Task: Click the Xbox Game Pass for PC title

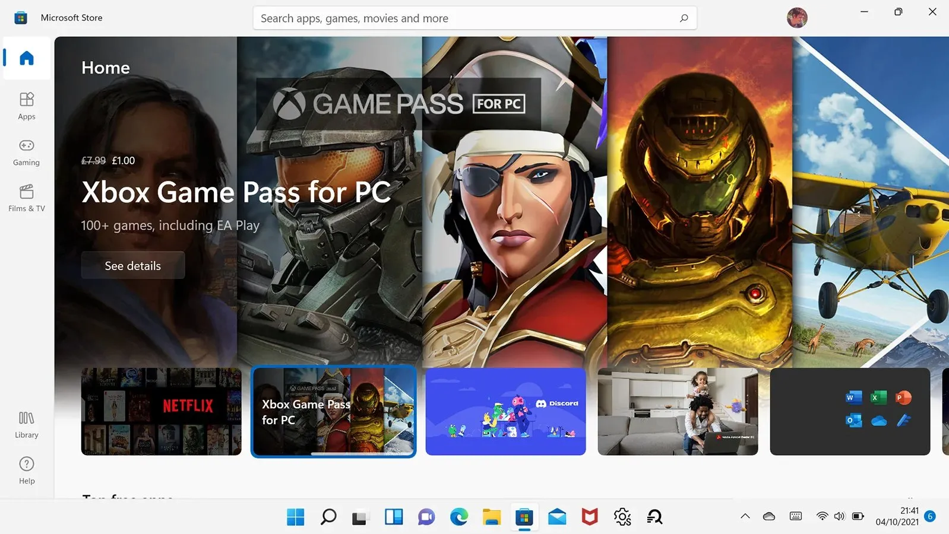Action: (236, 192)
